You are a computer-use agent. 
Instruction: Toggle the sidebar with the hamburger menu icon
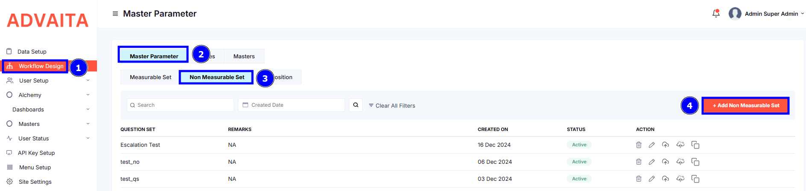(x=115, y=14)
